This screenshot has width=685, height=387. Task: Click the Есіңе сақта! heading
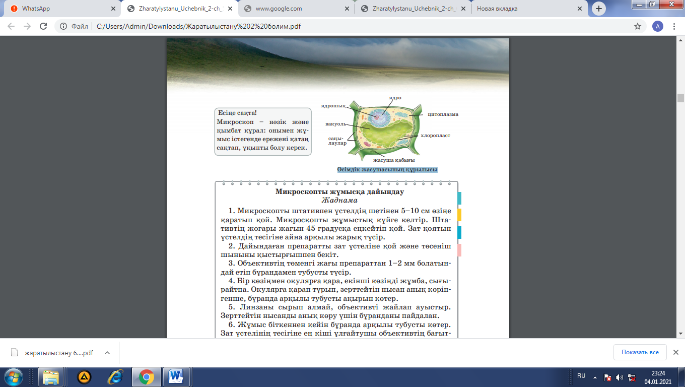click(x=237, y=112)
